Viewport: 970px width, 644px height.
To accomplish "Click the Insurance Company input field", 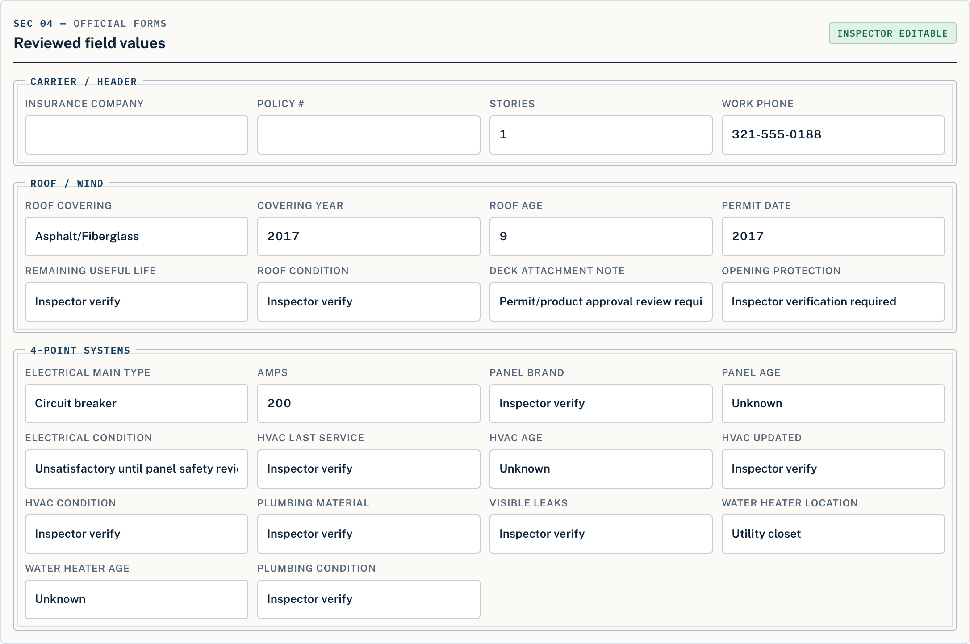I will pyautogui.click(x=137, y=135).
